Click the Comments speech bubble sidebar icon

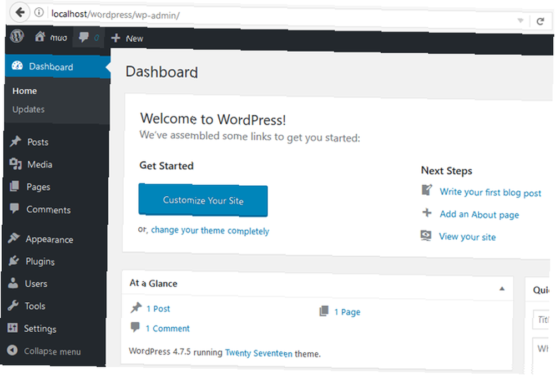pyautogui.click(x=14, y=209)
